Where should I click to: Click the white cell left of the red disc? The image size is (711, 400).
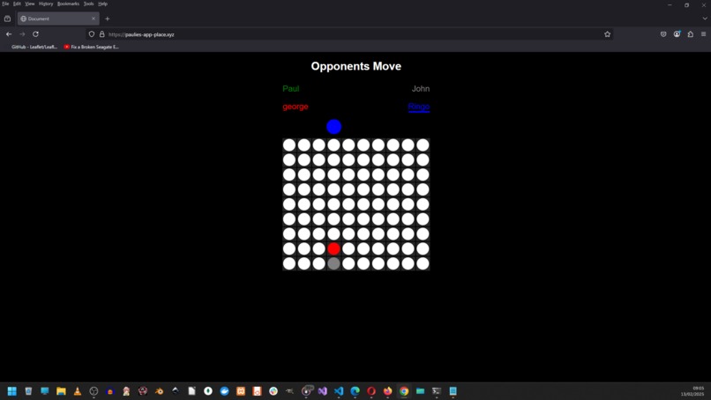click(x=318, y=248)
